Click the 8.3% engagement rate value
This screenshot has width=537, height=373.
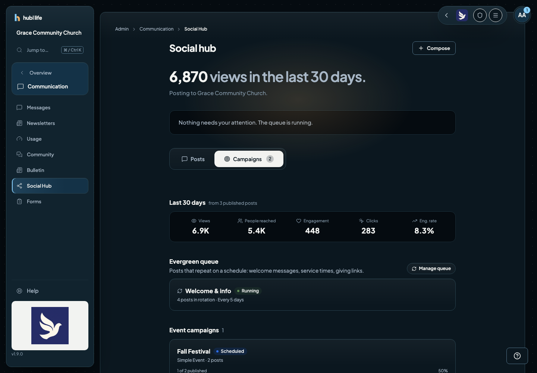pyautogui.click(x=424, y=231)
